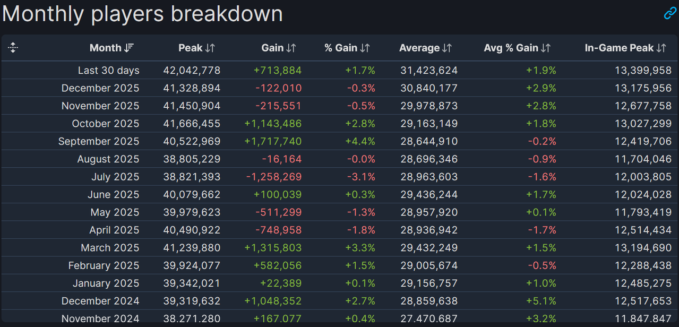Click gain value -511,299

click(x=279, y=212)
